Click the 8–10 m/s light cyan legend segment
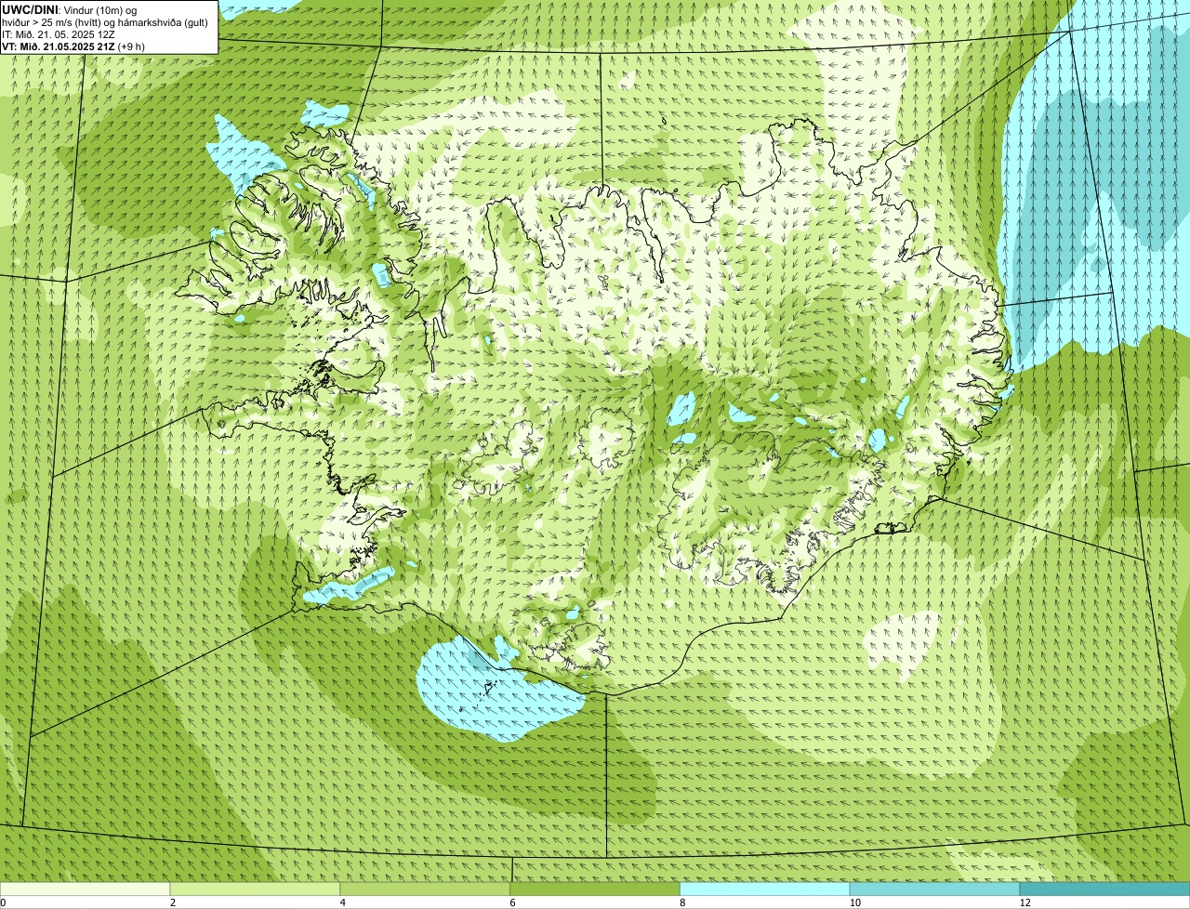Viewport: 1190px width, 909px height. (765, 889)
